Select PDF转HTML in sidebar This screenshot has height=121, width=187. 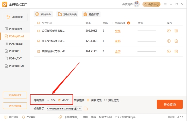click(15, 66)
